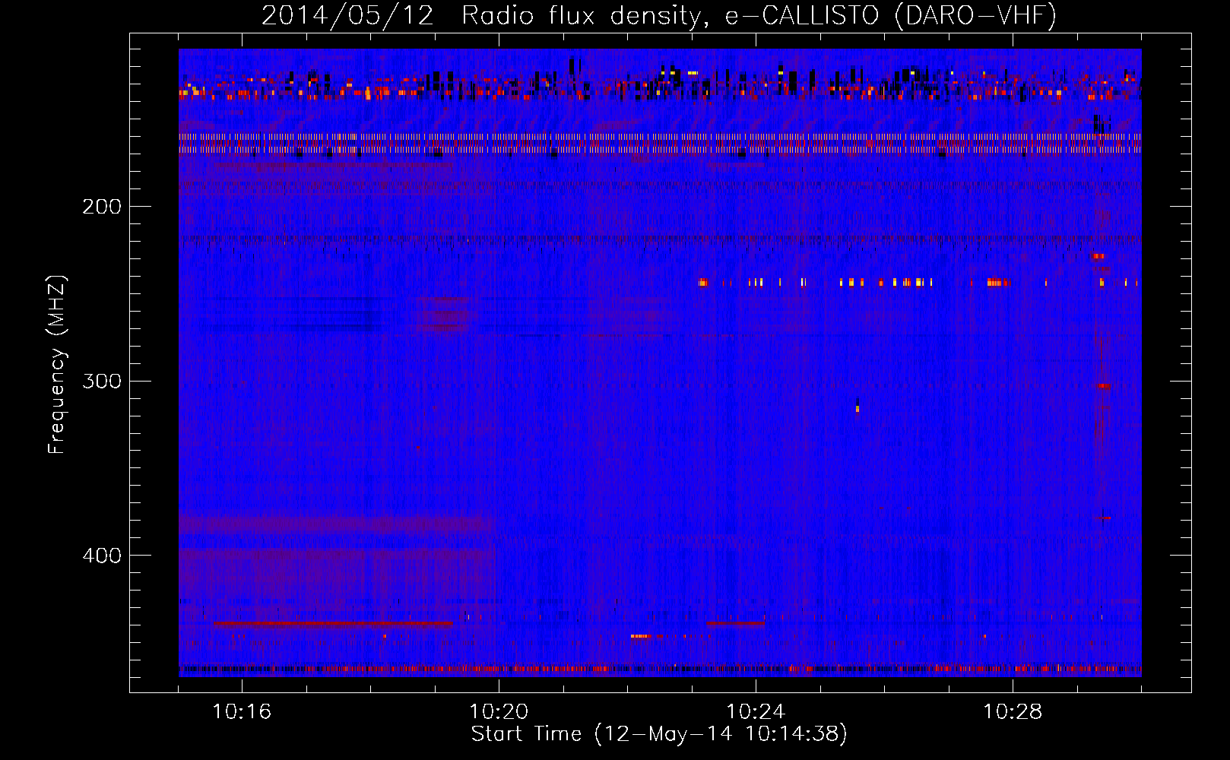Click the 10:24 time tick label
This screenshot has width=1230, height=760.
click(756, 712)
